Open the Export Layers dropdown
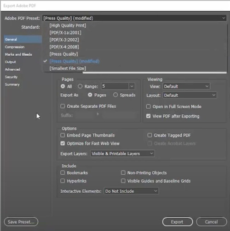 [x=122, y=154]
